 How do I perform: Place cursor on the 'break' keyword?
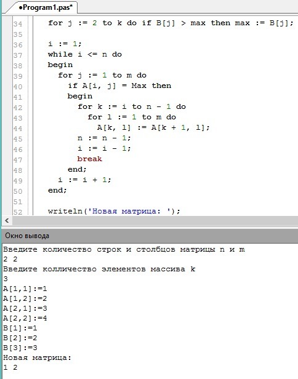point(89,159)
